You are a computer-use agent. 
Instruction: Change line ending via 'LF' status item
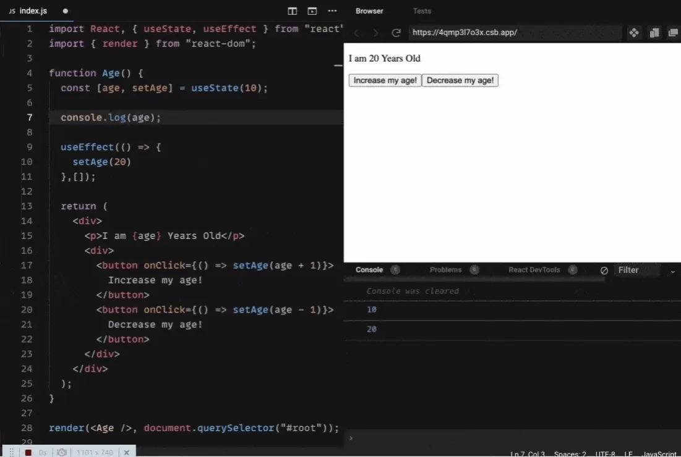tap(628, 453)
